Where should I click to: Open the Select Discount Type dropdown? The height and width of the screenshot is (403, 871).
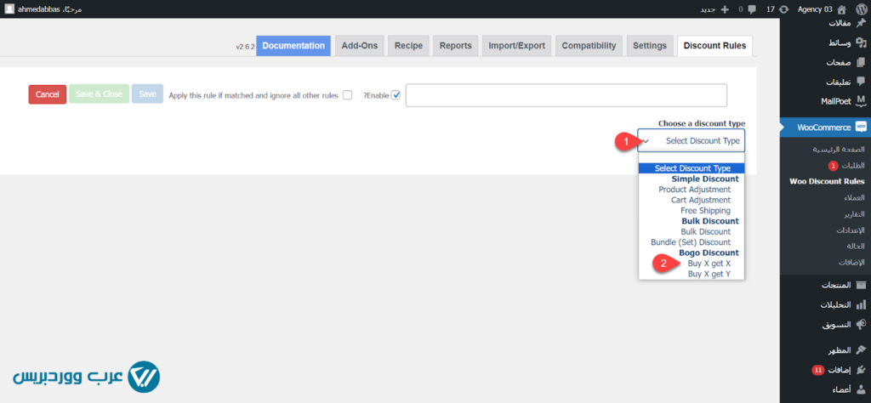click(x=692, y=140)
